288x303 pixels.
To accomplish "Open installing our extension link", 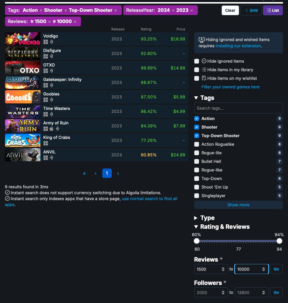I will (238, 46).
